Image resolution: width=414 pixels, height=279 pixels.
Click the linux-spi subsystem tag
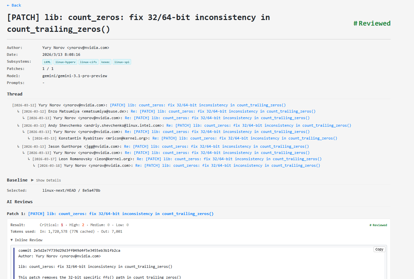pos(122,62)
